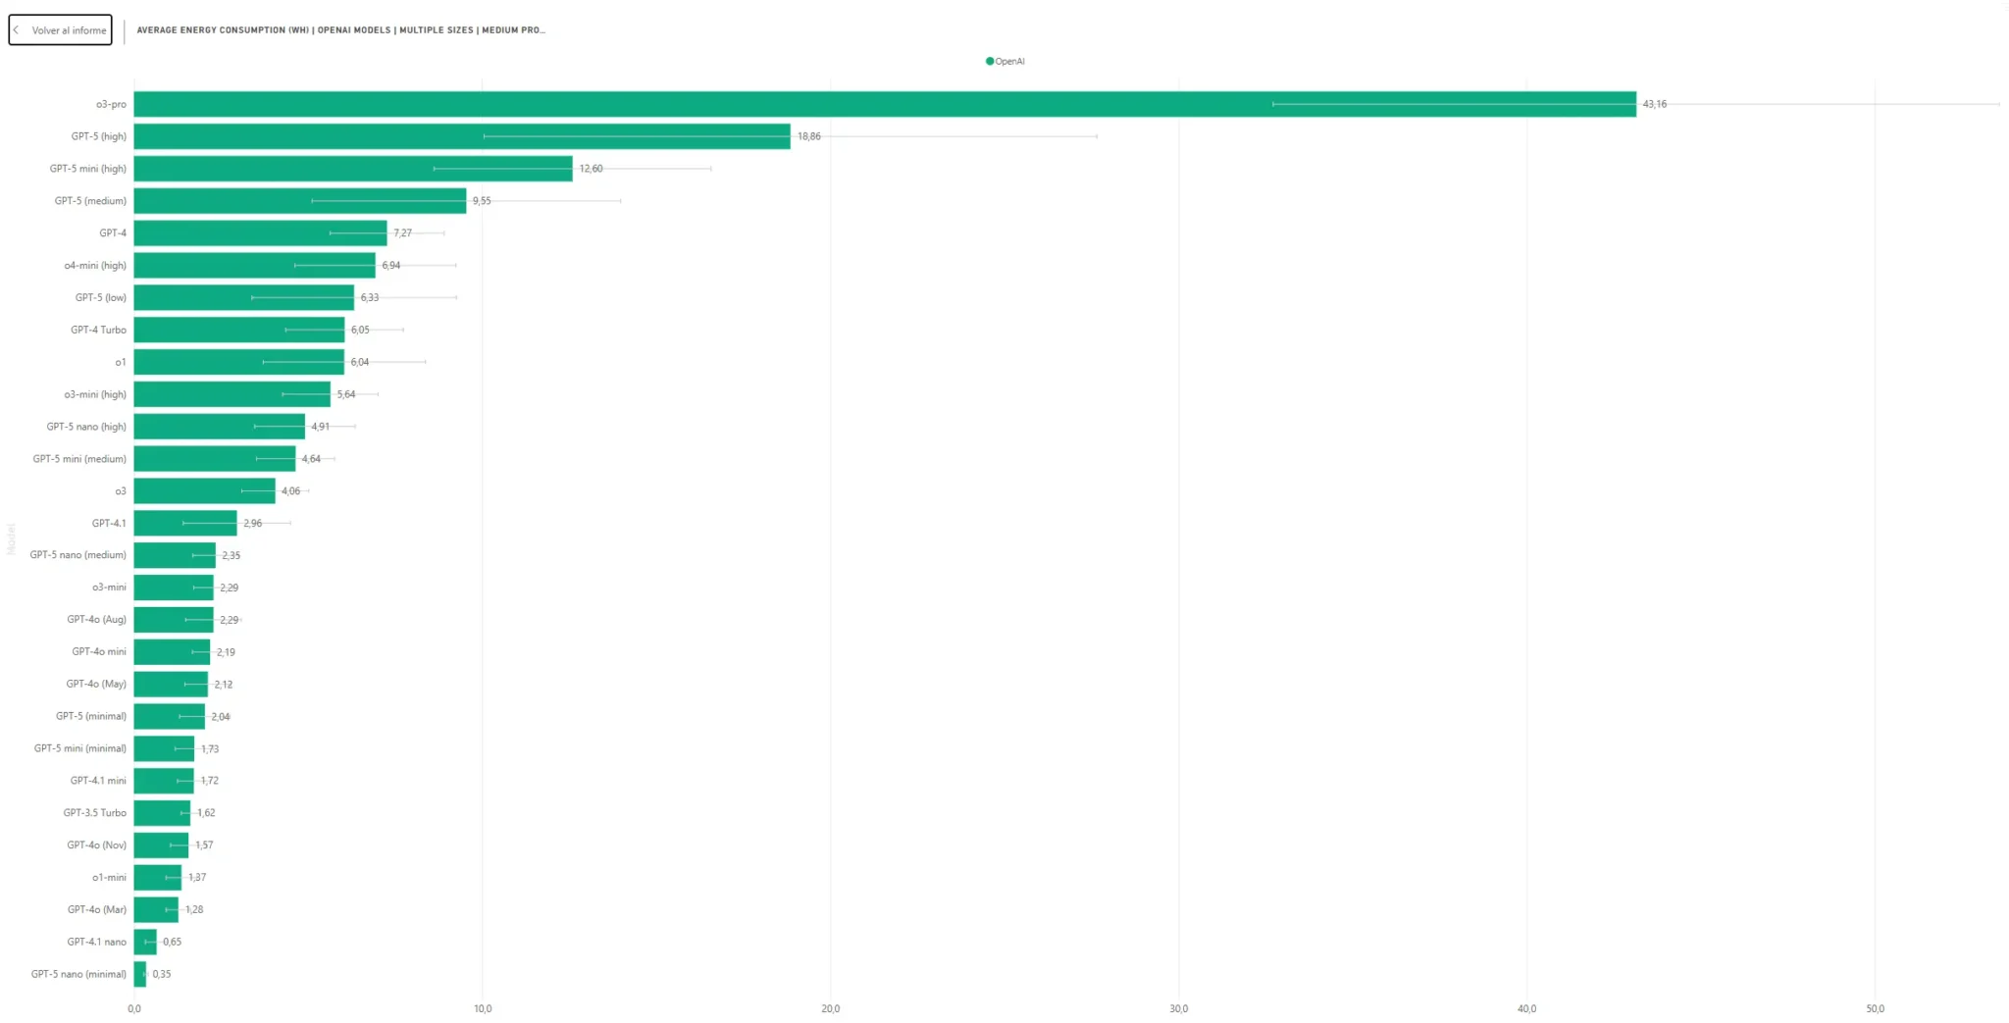Click the GPT-4.1 nano axis label

pyautogui.click(x=96, y=942)
